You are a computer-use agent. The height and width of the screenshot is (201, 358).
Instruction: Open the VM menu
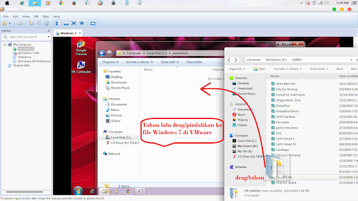tap(36, 16)
